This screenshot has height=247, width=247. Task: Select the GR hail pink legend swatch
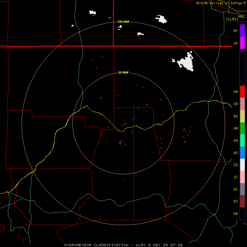point(242,104)
